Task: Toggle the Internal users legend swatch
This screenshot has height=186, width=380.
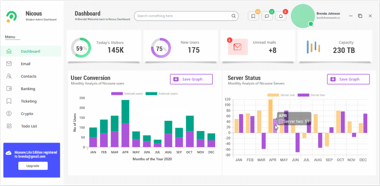Action: pyautogui.click(x=117, y=94)
